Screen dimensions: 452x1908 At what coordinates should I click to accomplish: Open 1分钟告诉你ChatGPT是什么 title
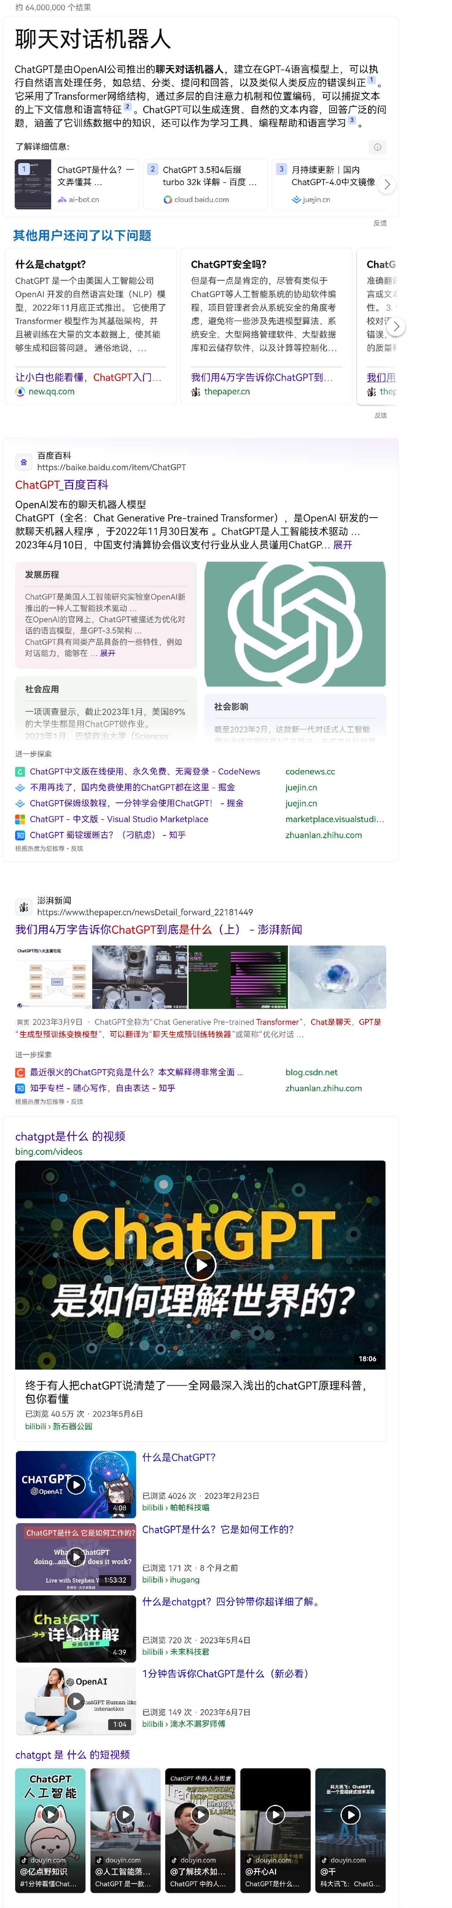pos(226,1674)
